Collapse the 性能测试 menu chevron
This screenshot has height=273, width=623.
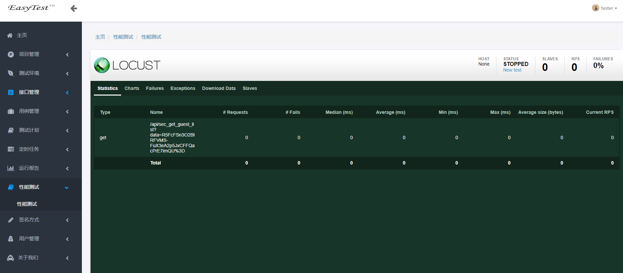tap(67, 188)
